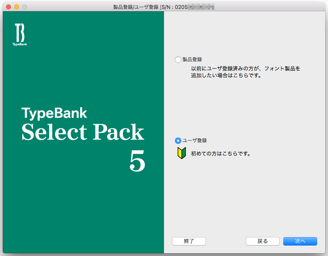
Task: Click the TypeBank logo icon
Action: point(20,35)
